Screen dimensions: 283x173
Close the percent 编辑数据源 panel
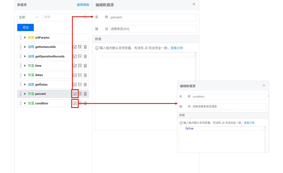194,4
